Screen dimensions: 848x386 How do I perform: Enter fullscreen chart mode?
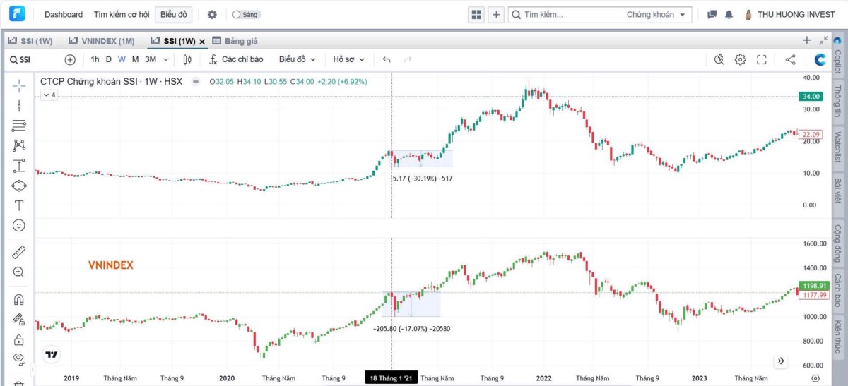pyautogui.click(x=762, y=60)
